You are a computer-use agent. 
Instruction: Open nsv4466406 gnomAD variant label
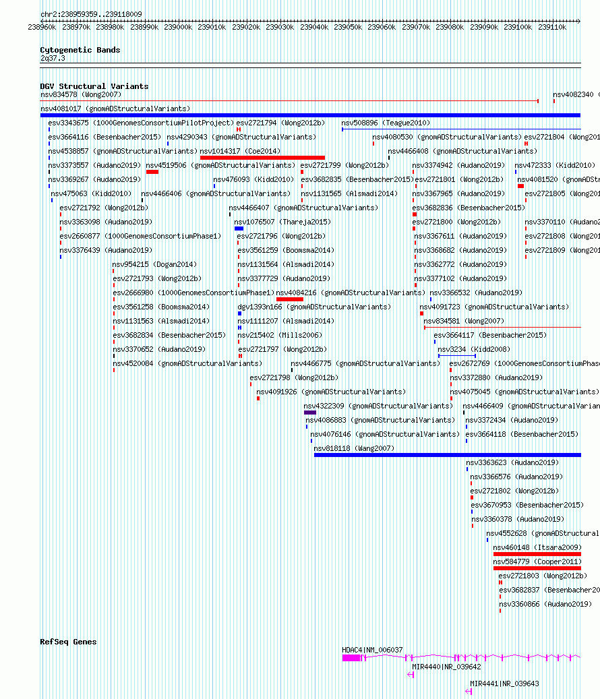(x=216, y=194)
